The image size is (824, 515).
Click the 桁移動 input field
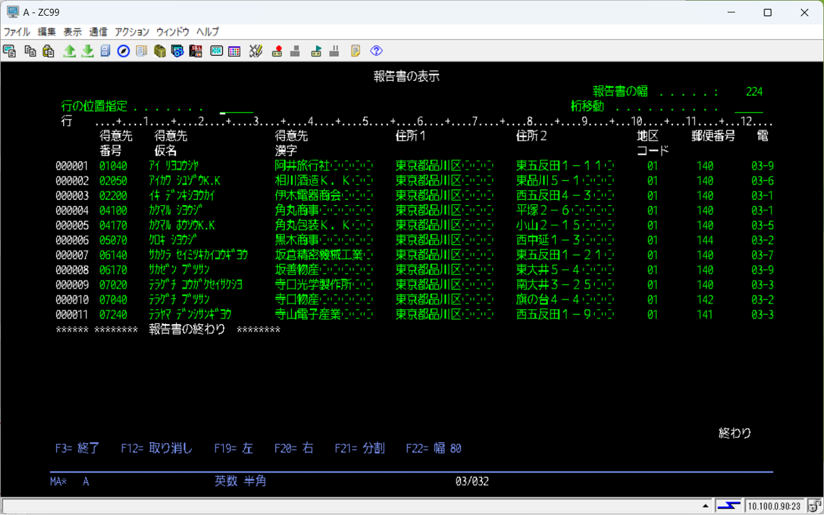pos(749,107)
